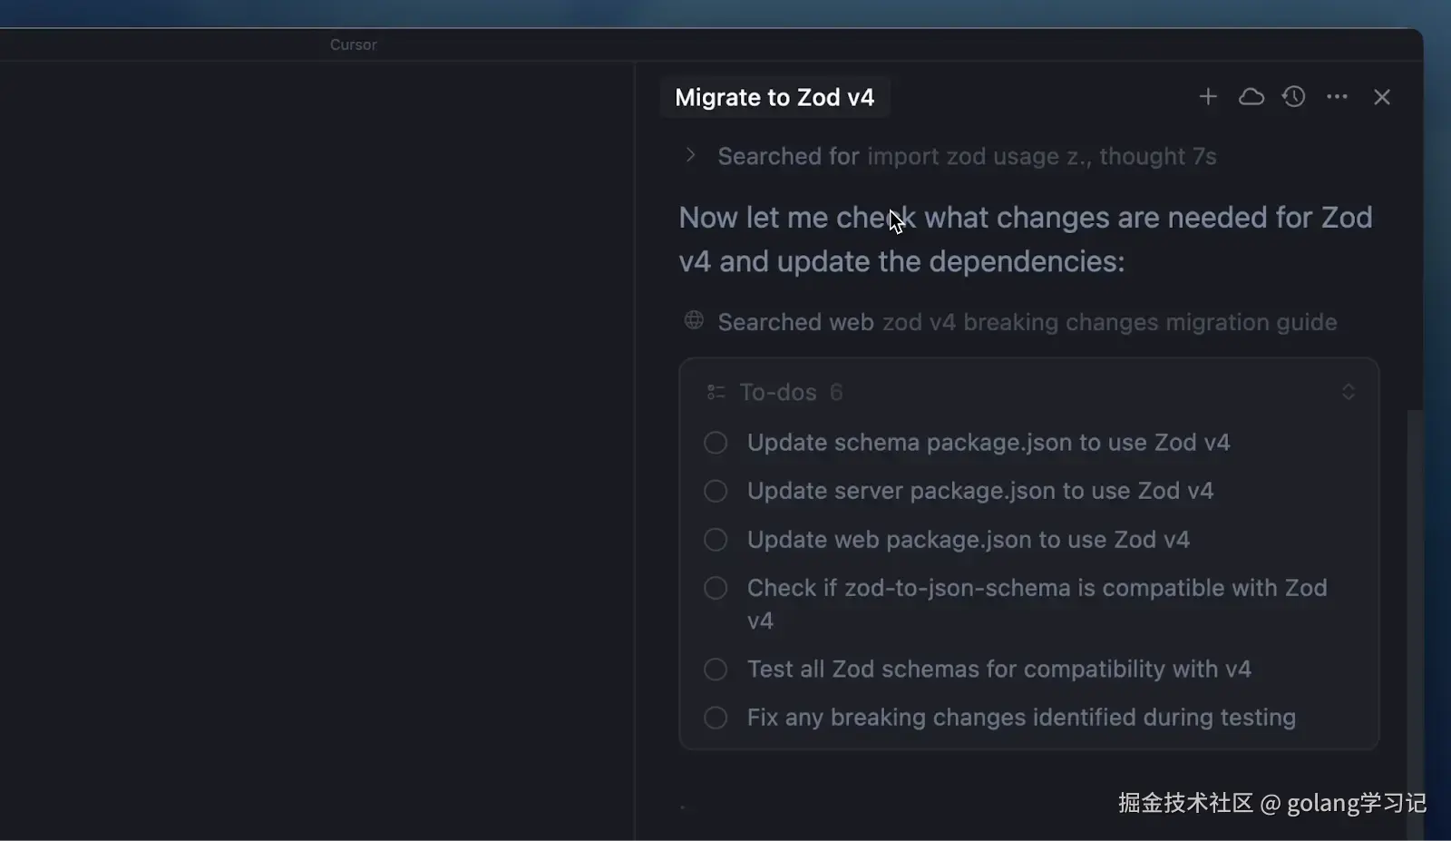Collapse the To-dos list with the up-down chevron

1348,392
